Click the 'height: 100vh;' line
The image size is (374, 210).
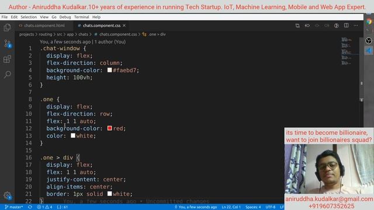pyautogui.click(x=70, y=78)
